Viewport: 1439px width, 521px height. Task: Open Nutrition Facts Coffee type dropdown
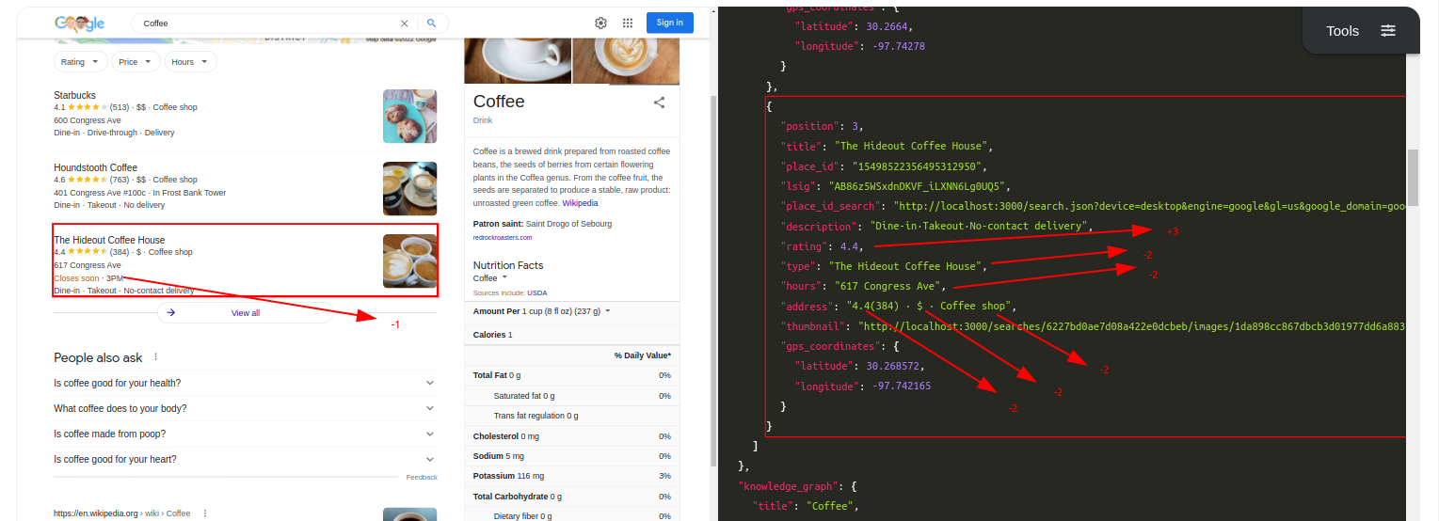pos(489,278)
